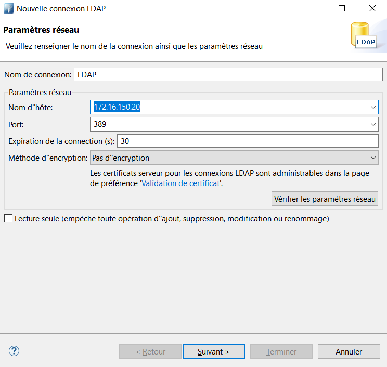
Task: Click the 'Nom d''hôte:' label
Action: (x=31, y=108)
